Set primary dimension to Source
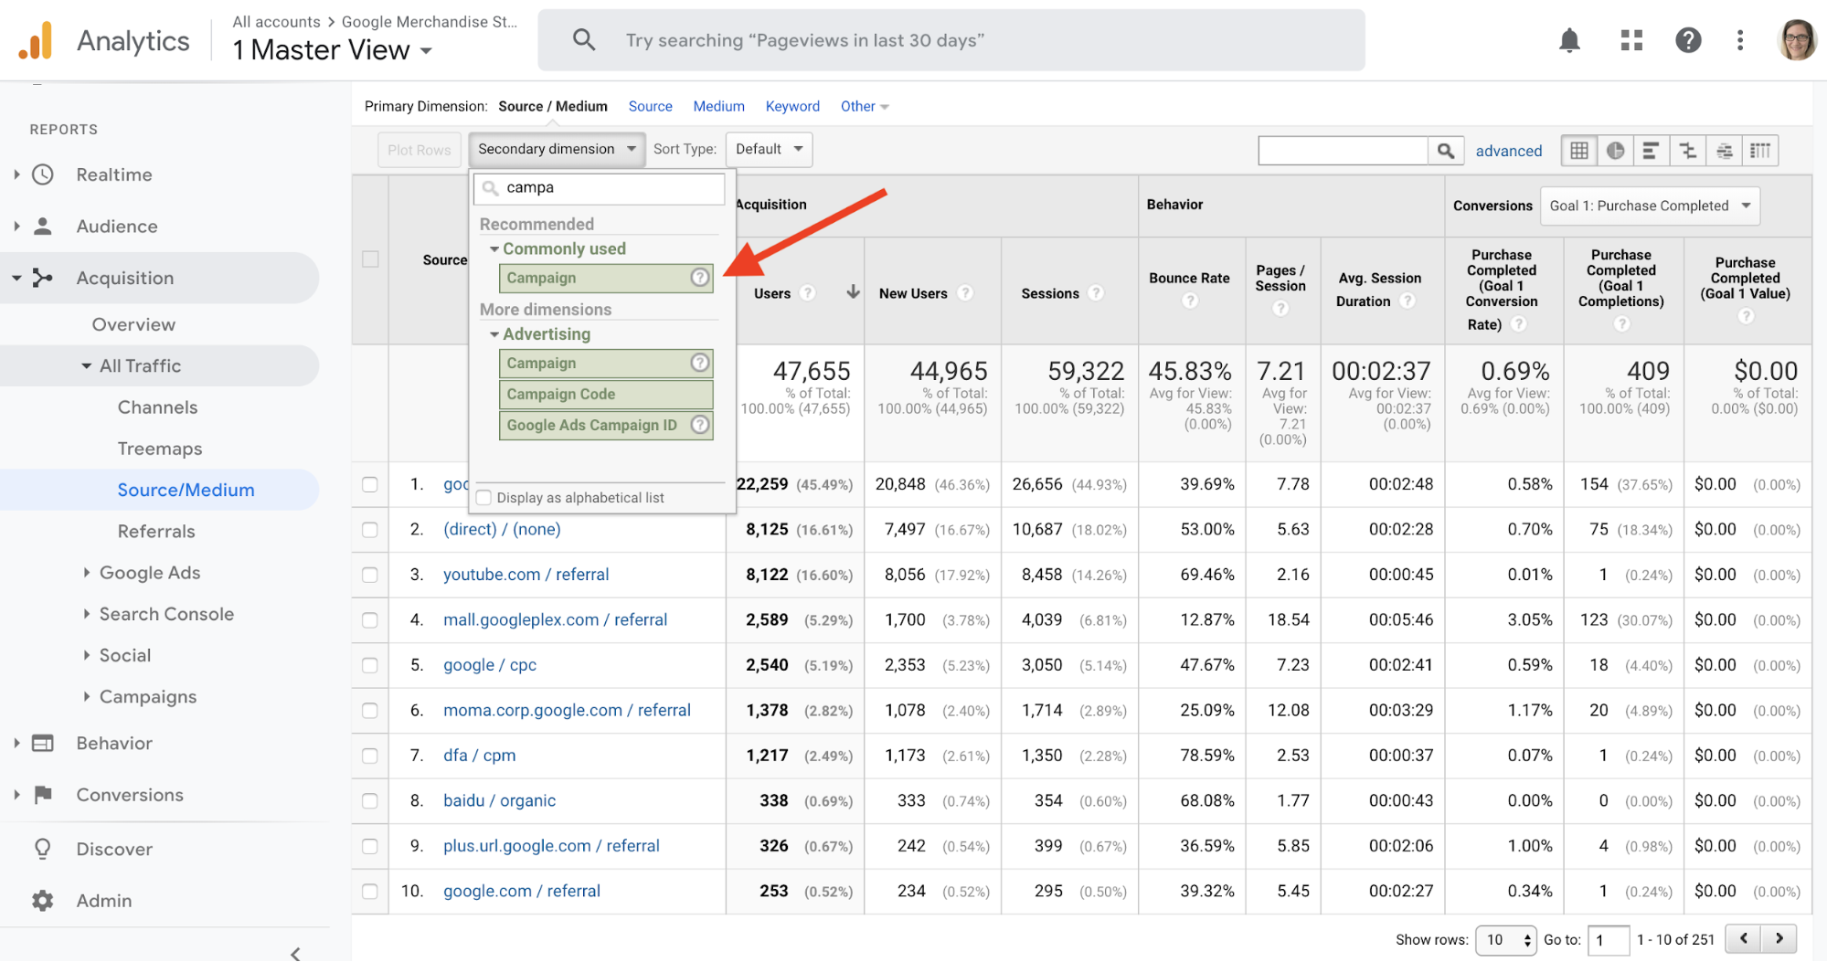 tap(650, 106)
